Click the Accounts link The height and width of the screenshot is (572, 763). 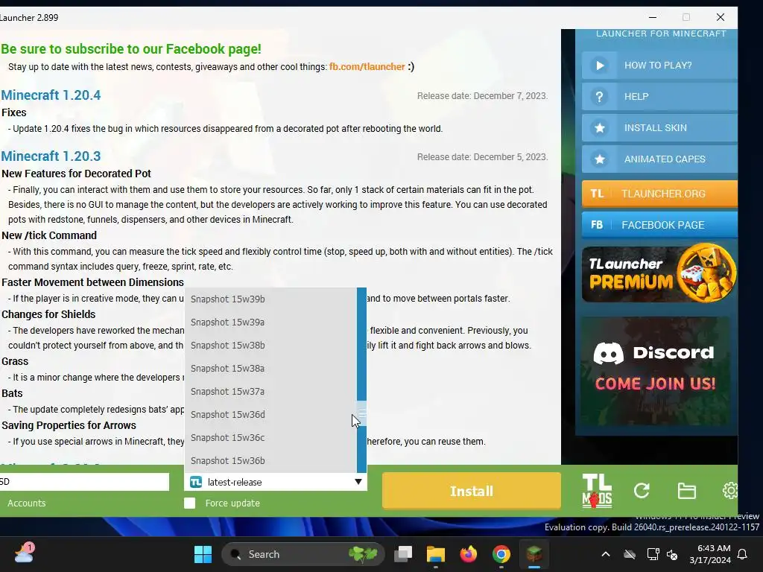(26, 503)
